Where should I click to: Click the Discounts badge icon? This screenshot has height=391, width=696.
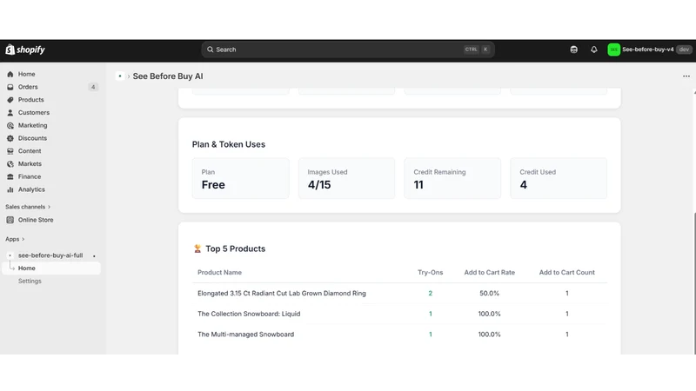pos(10,138)
